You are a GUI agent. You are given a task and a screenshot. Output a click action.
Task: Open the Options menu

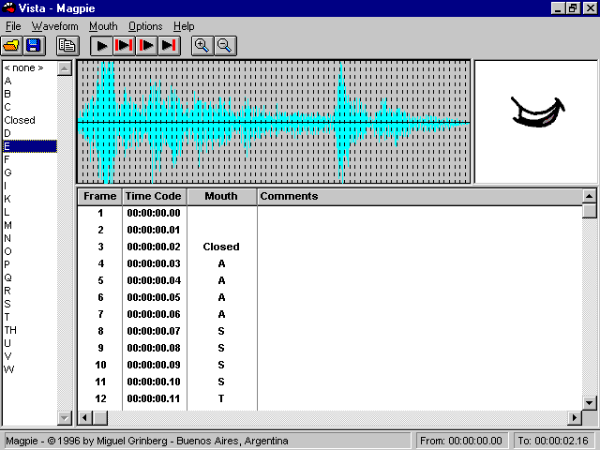point(145,26)
